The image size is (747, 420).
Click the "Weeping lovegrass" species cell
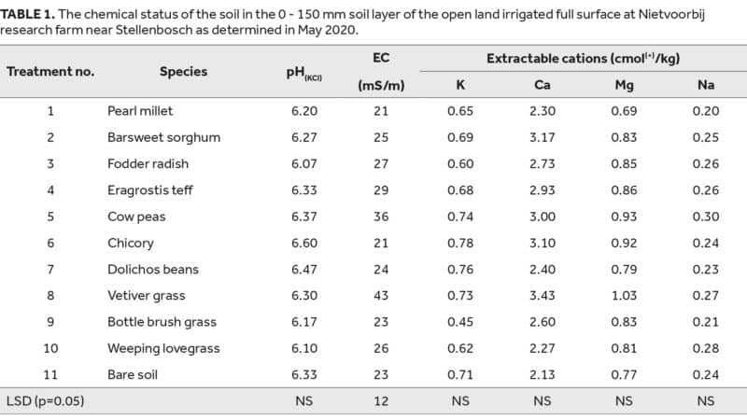(x=163, y=348)
